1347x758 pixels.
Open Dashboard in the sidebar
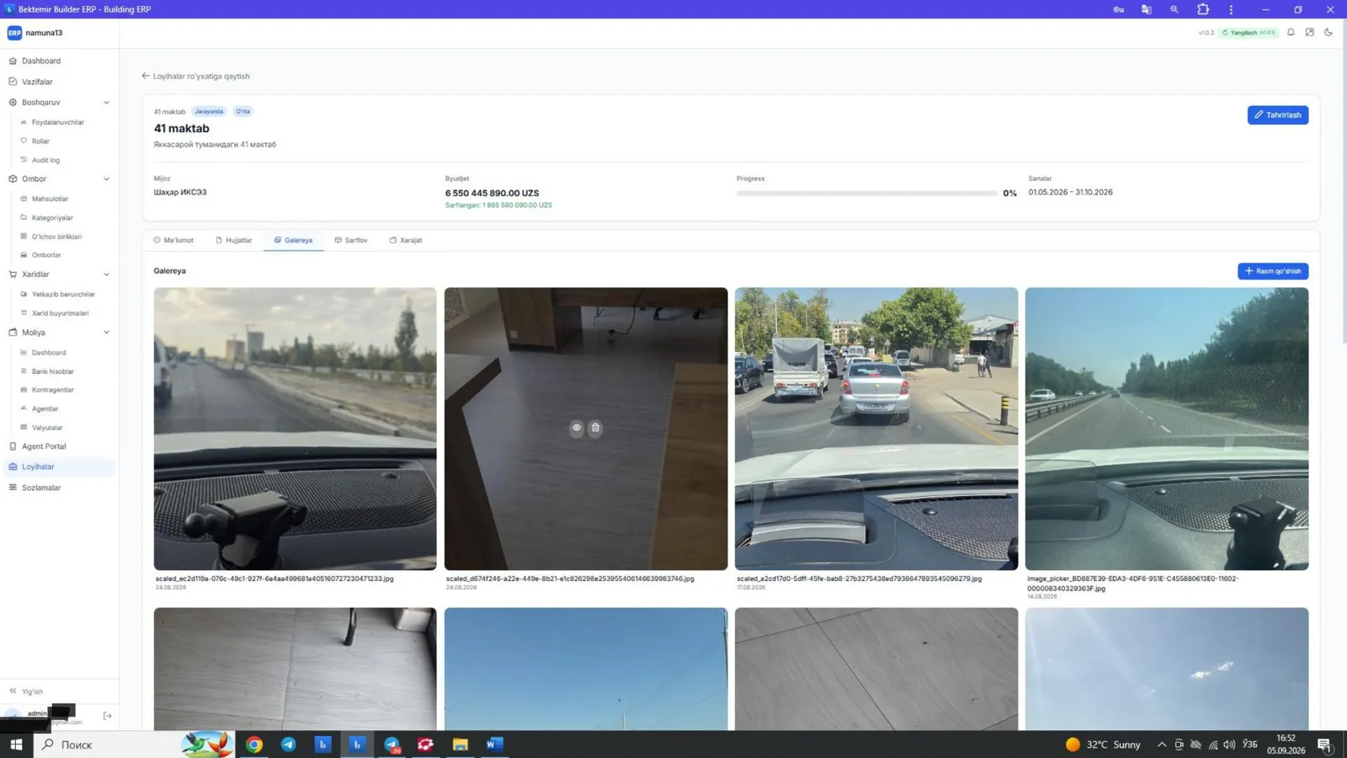coord(41,61)
